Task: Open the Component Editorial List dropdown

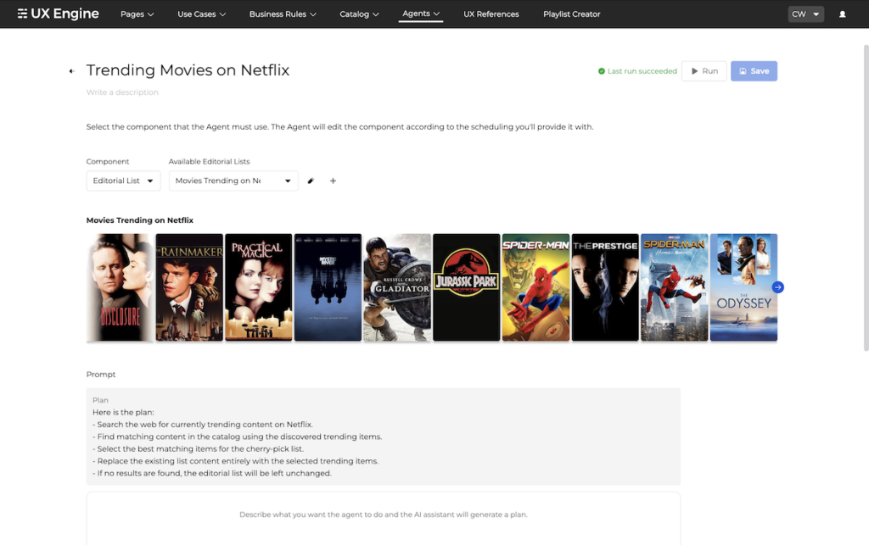Action: pyautogui.click(x=123, y=181)
